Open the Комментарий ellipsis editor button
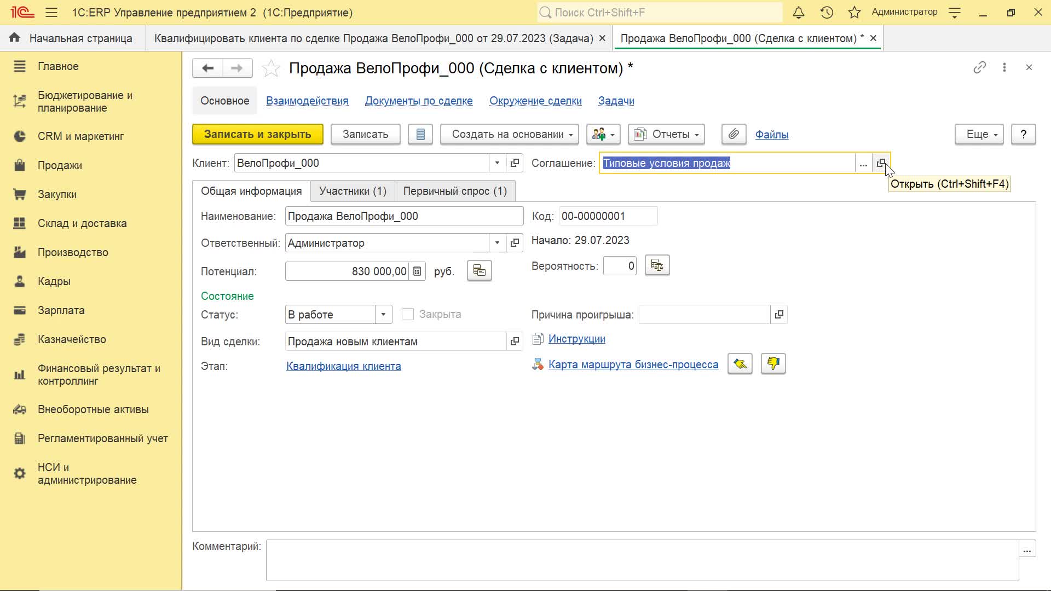Image resolution: width=1051 pixels, height=591 pixels. click(x=1027, y=549)
